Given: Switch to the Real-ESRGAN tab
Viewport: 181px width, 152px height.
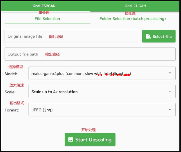Looking at the screenshot, I should pos(44,6).
